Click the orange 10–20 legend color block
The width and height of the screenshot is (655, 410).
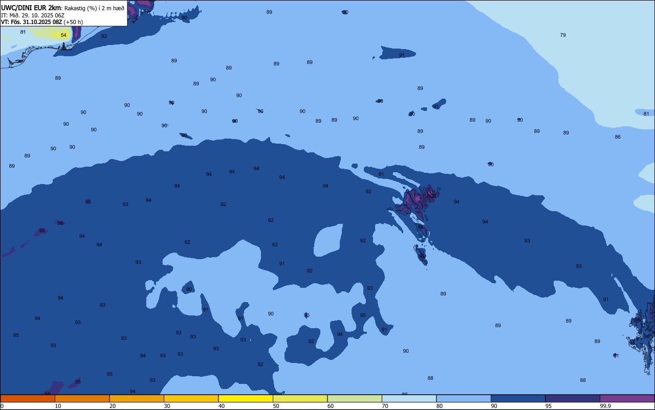click(x=82, y=398)
